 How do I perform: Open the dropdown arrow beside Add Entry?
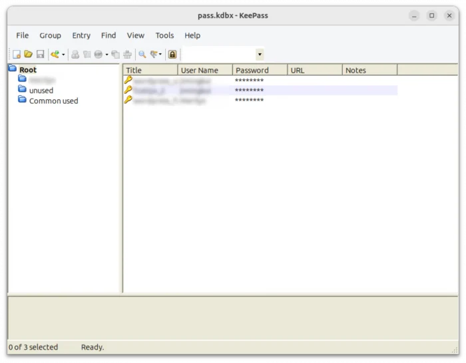click(63, 55)
